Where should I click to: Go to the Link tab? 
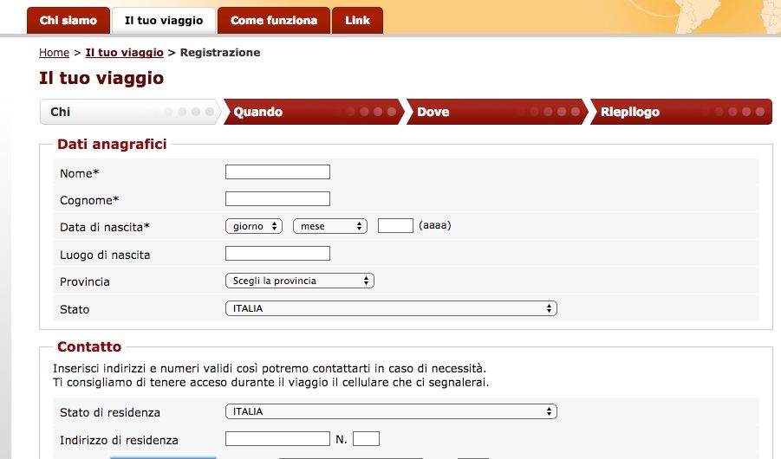[357, 21]
